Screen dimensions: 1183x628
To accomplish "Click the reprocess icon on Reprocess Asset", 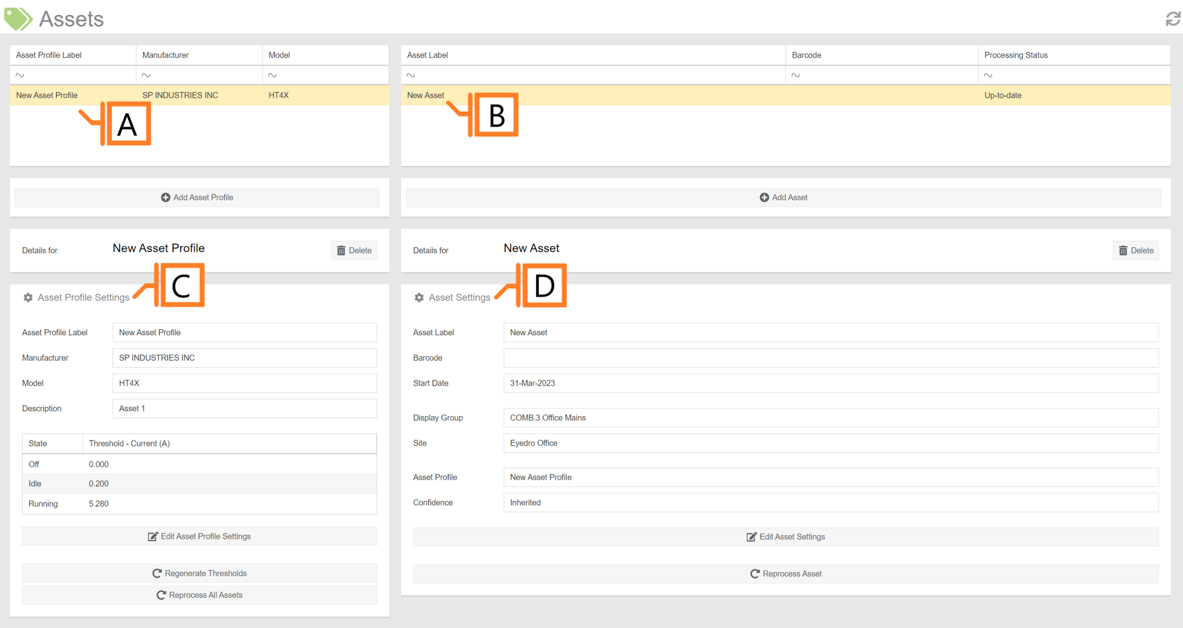I will tap(755, 574).
